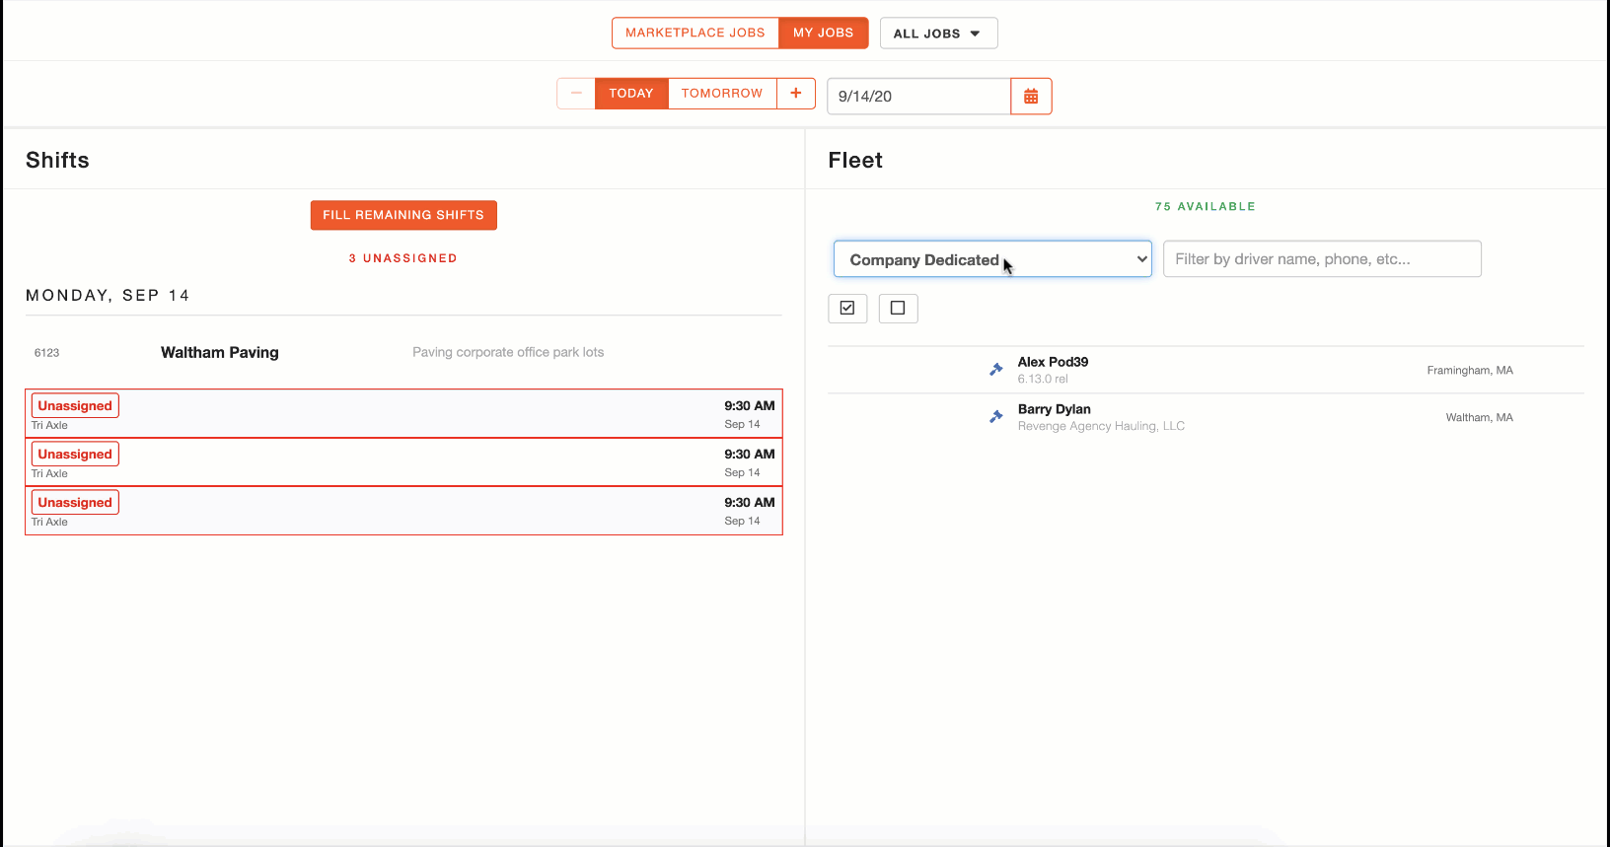Click the second Unassigned shift badge
Viewport: 1610px width, 847px height.
pos(75,455)
